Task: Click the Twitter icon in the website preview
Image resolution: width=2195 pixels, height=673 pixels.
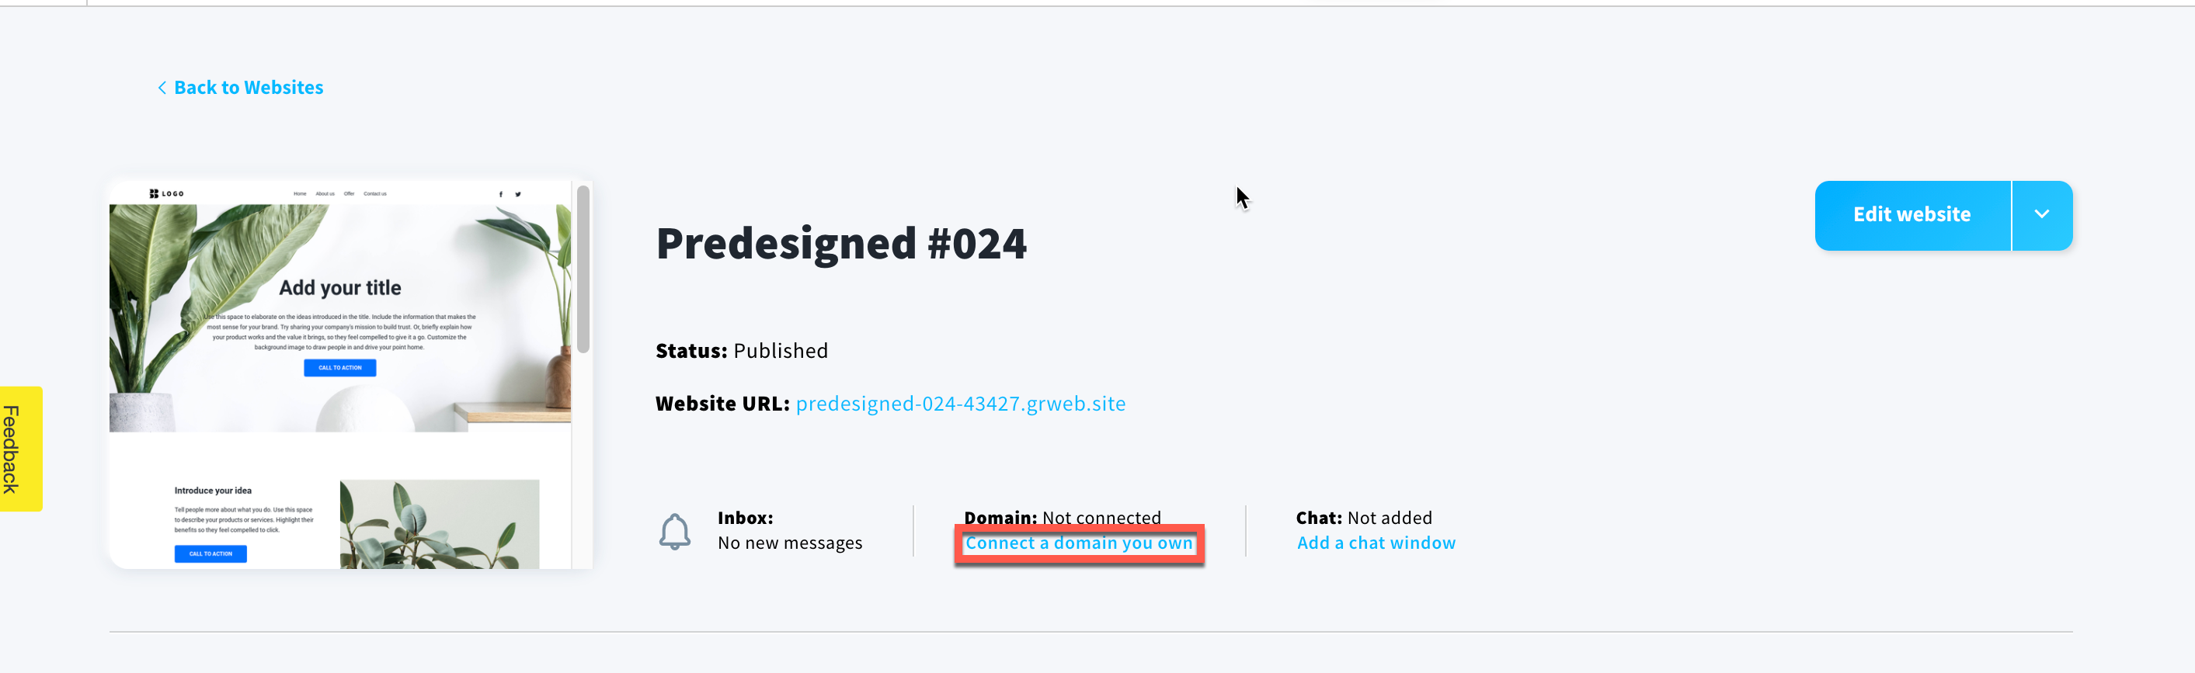Action: (x=518, y=194)
